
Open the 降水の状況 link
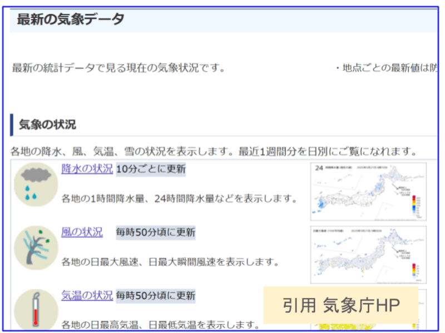(x=87, y=169)
